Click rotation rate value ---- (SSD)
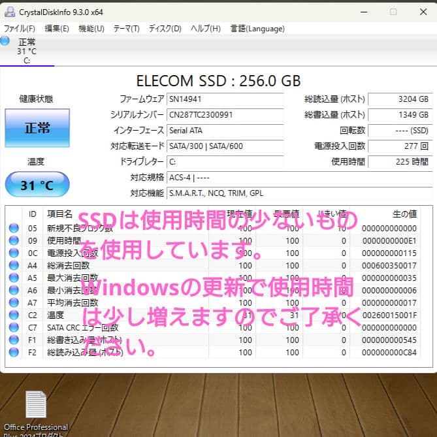 pos(400,131)
